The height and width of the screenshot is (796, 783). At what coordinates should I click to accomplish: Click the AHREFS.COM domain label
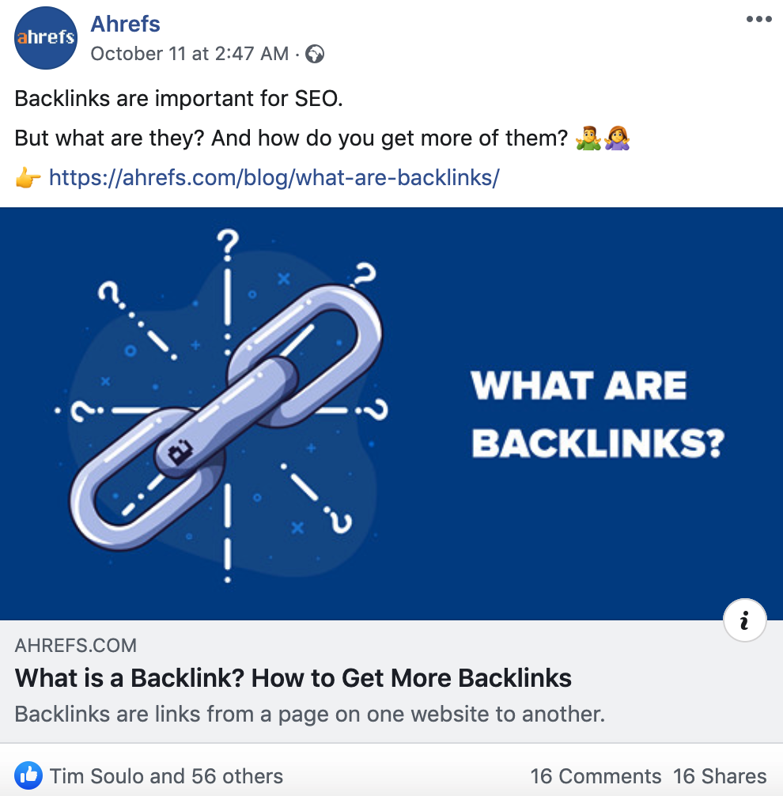tap(76, 646)
